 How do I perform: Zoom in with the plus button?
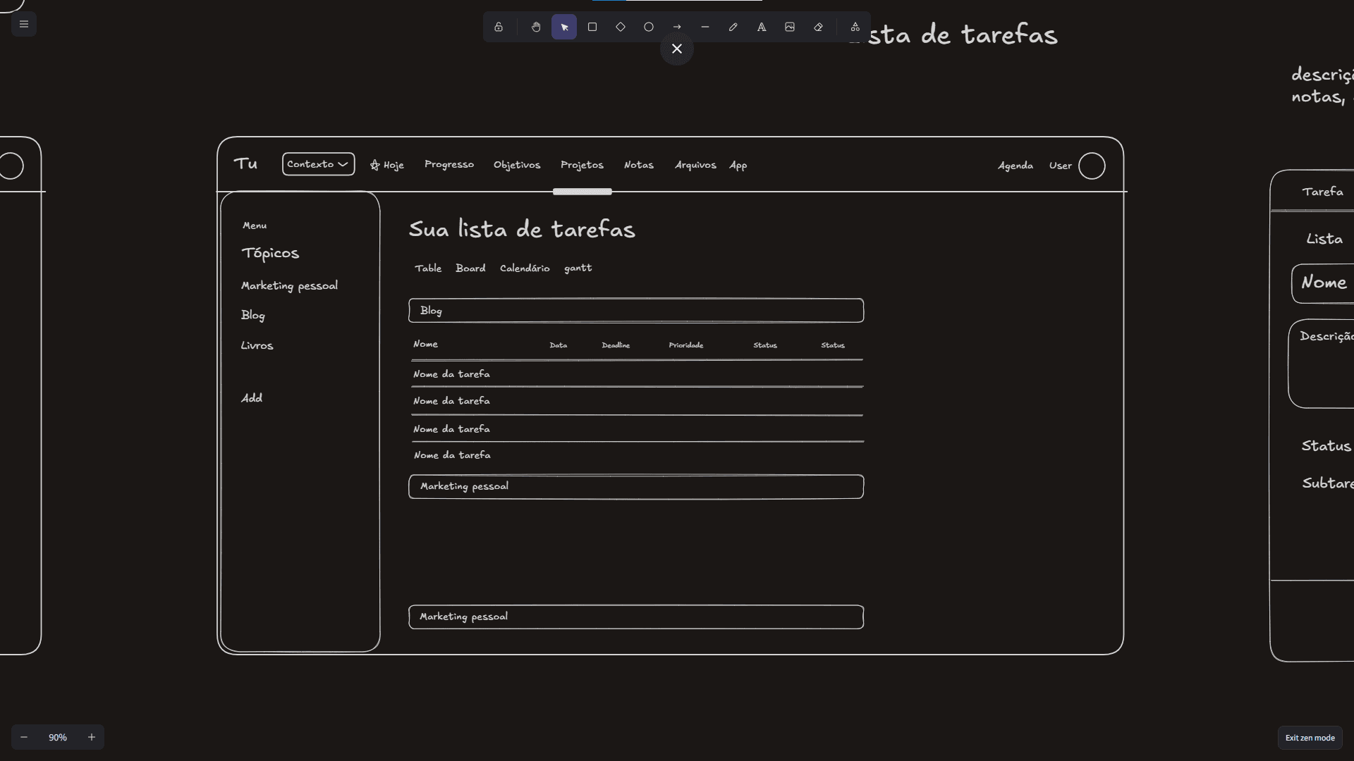click(92, 737)
